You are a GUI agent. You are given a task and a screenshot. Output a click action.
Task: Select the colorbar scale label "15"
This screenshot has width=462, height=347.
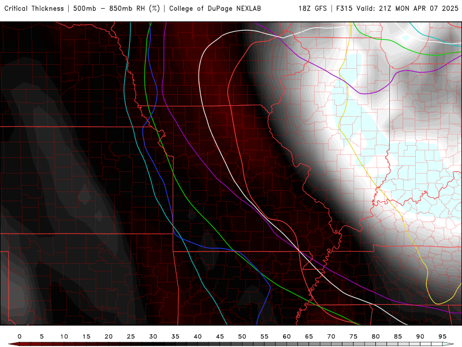tap(86, 337)
